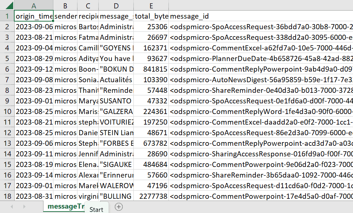Select the total_byte header cell
The width and height of the screenshot is (353, 213).
pyautogui.click(x=151, y=17)
